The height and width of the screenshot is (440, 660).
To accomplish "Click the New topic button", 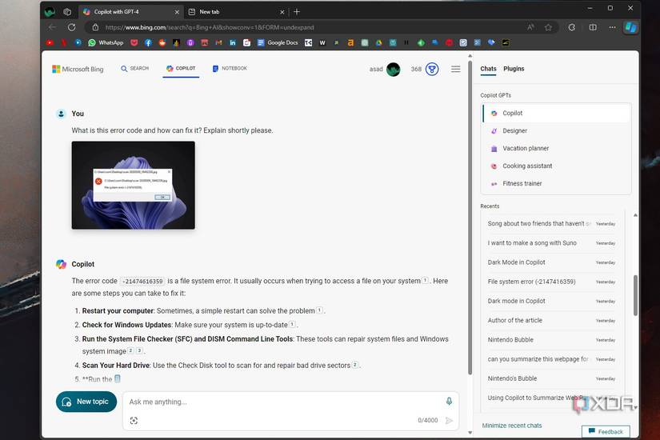I will click(x=86, y=402).
